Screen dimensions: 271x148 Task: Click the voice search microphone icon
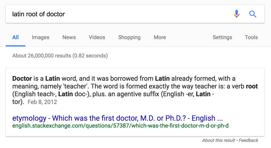[x=237, y=14]
